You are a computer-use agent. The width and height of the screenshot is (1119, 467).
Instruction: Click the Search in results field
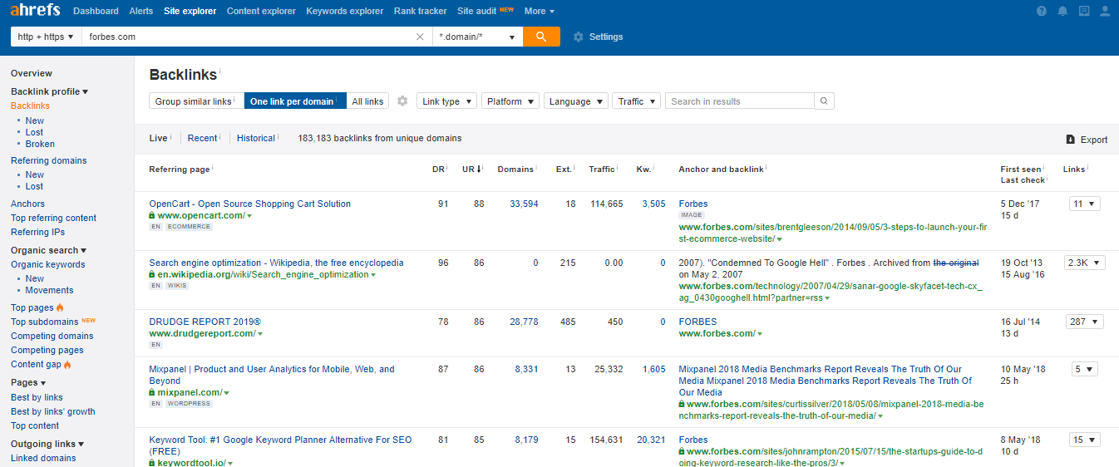pyautogui.click(x=740, y=101)
